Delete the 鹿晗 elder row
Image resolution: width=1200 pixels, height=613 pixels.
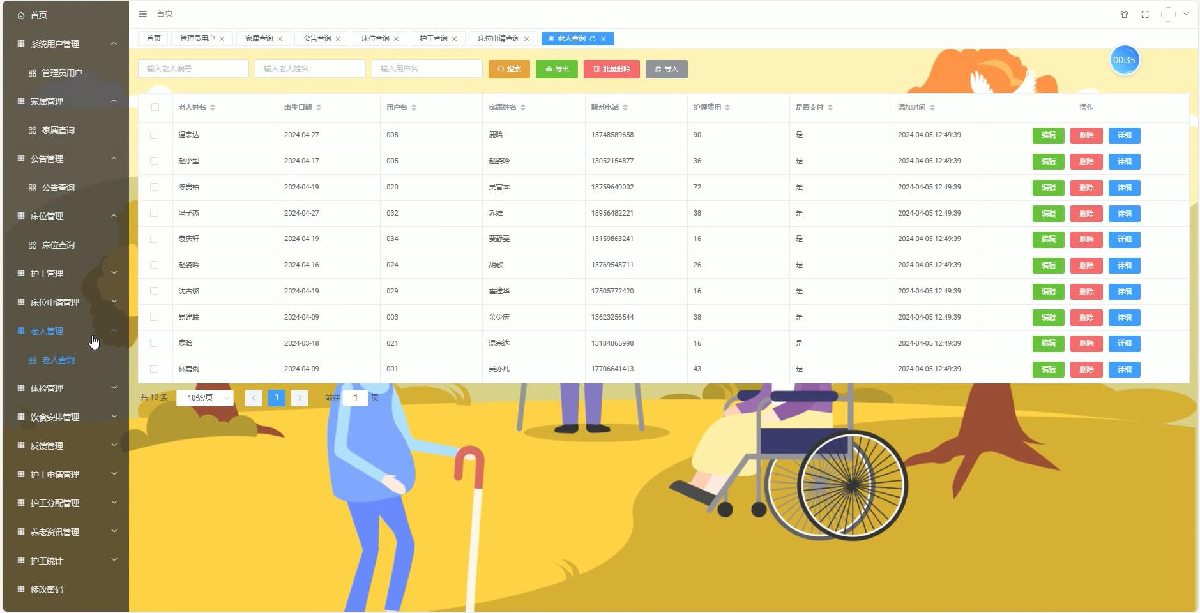[x=1086, y=343]
